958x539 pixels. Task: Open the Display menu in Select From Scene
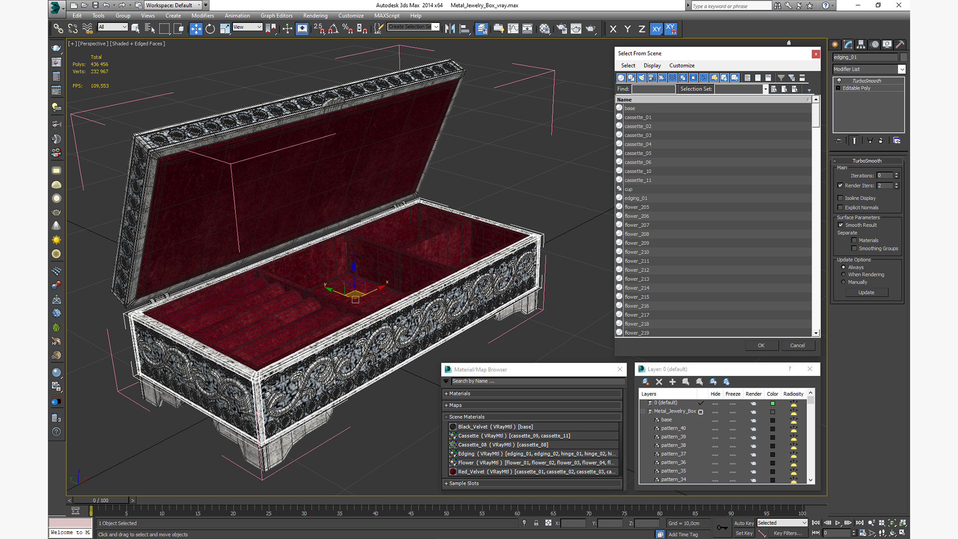coord(652,65)
